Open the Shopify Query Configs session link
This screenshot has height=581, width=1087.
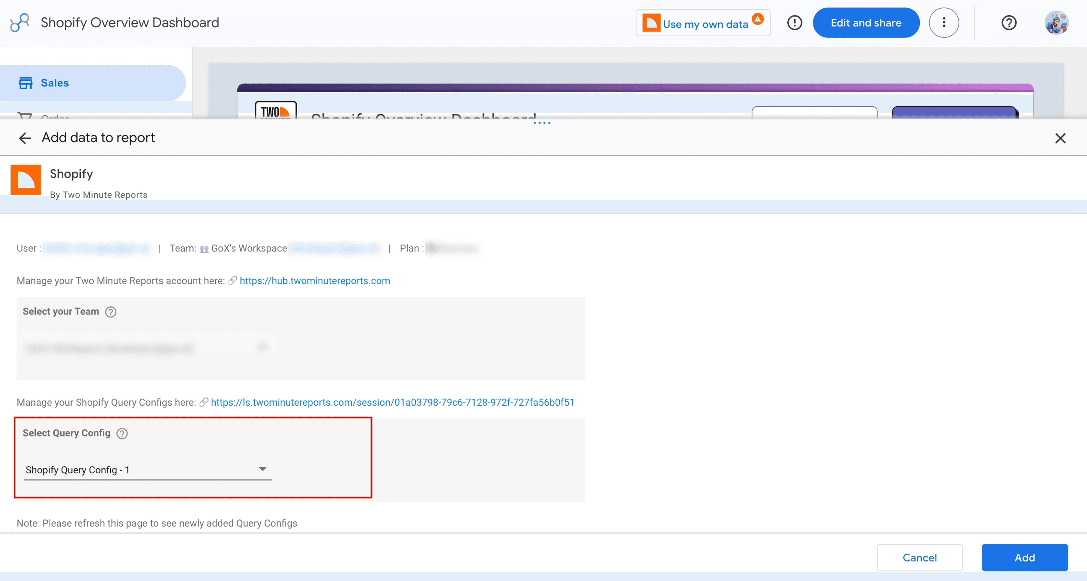392,403
